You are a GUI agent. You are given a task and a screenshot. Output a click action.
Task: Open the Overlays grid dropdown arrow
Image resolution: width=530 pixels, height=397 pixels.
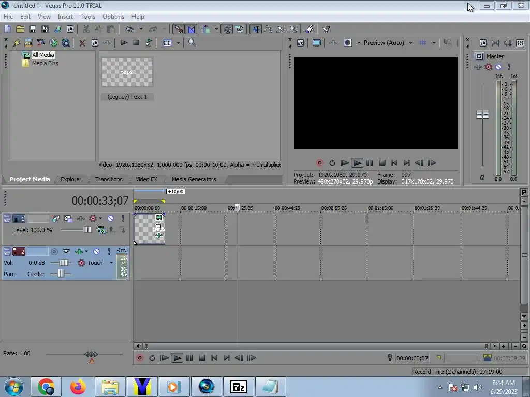point(434,43)
